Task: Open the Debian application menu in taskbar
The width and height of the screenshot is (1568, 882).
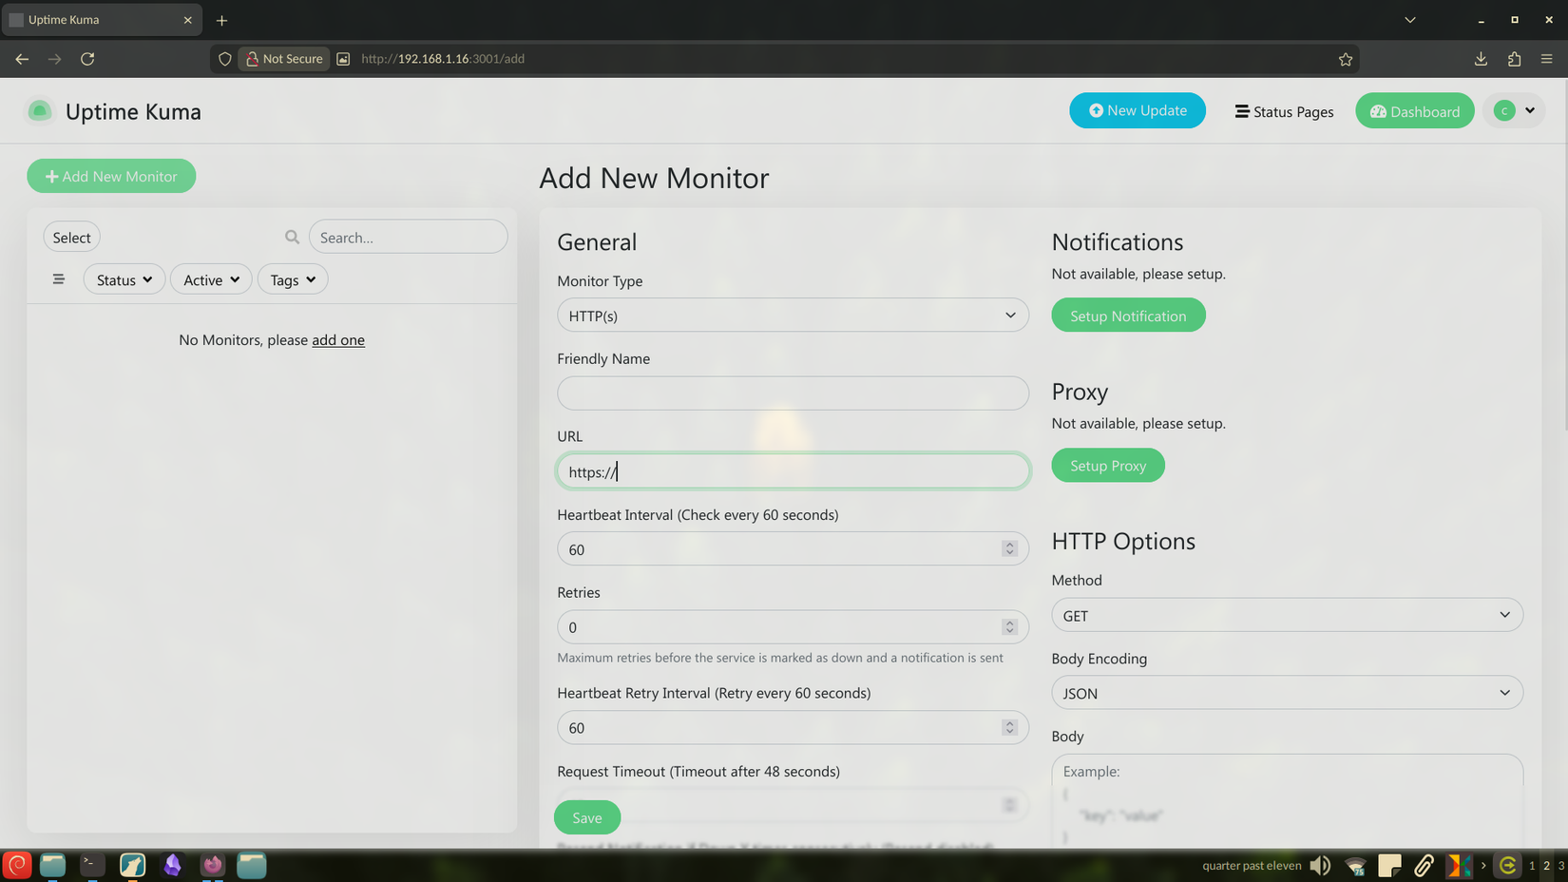Action: click(17, 865)
